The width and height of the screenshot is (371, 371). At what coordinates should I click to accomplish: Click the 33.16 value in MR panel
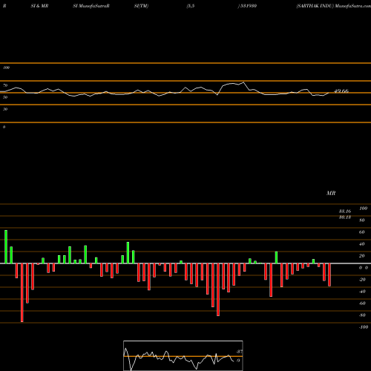(x=345, y=211)
